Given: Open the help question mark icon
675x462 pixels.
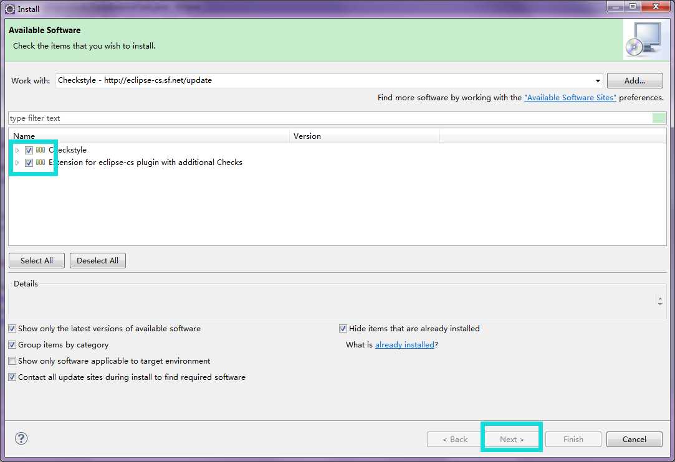Looking at the screenshot, I should [x=21, y=438].
